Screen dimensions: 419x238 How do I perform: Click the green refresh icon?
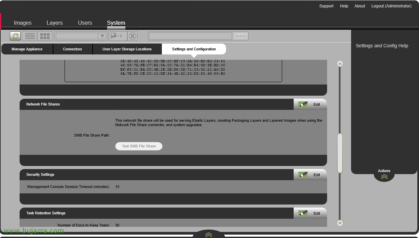coord(15,36)
